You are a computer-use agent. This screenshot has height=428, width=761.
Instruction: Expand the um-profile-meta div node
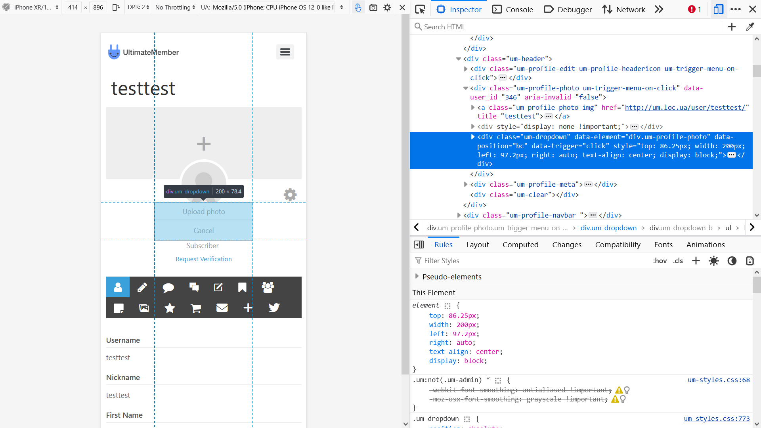[x=466, y=184]
